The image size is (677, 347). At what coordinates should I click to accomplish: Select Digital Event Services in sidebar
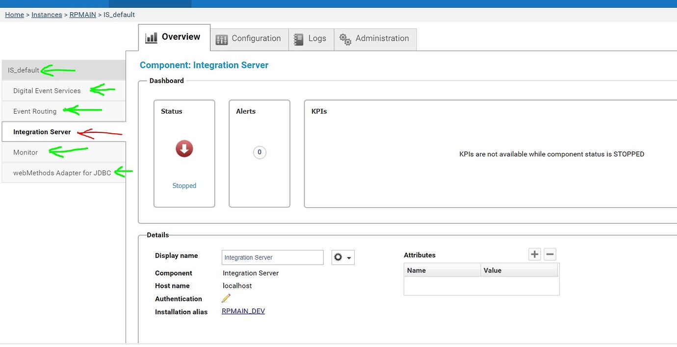[x=64, y=91]
